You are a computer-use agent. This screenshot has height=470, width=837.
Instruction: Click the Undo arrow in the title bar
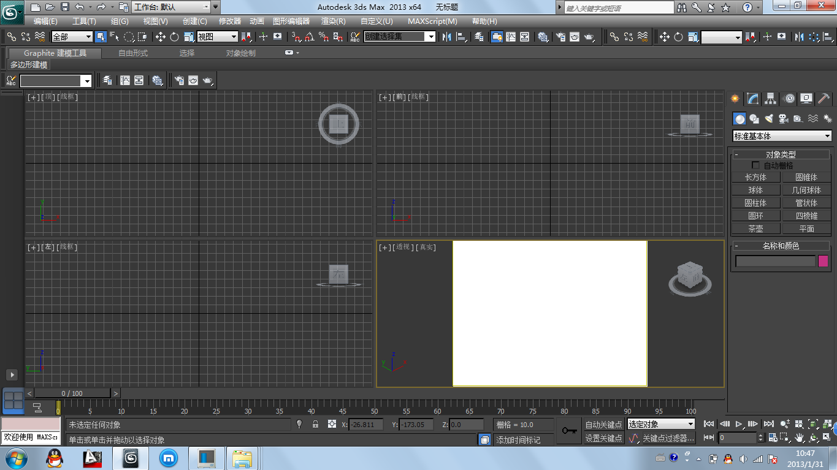(79, 7)
